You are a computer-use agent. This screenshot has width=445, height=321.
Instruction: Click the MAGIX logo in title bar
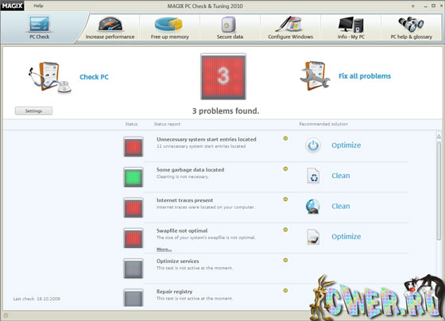tap(12, 6)
